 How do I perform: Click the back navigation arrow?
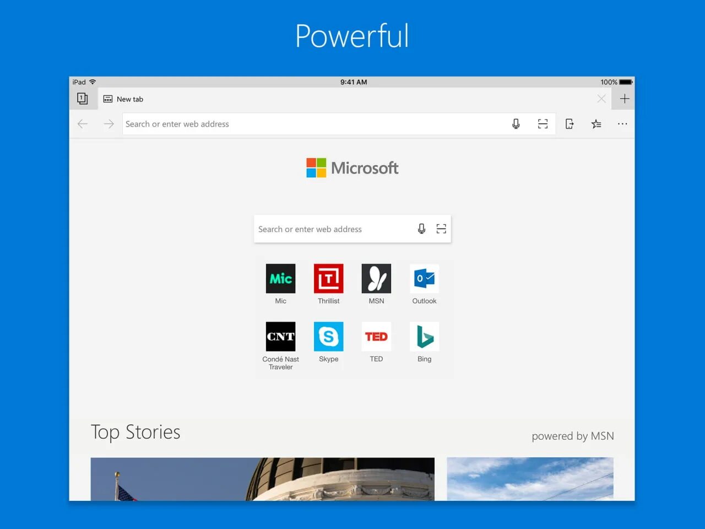(x=82, y=123)
